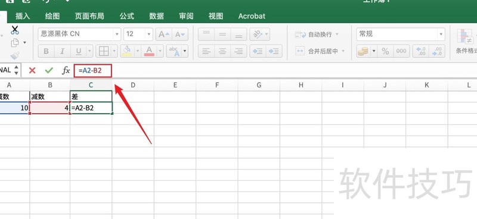This screenshot has height=219, width=477.
Task: Align text to bottom
Action: 238,35
